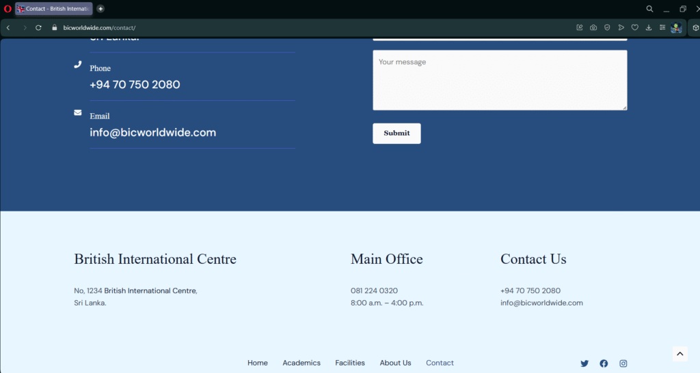700x373 pixels.
Task: Click the edit/pinboard icon in address bar
Action: point(580,27)
